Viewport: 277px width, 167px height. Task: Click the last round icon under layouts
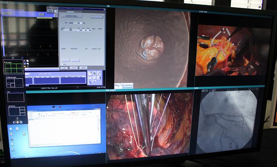21,122
